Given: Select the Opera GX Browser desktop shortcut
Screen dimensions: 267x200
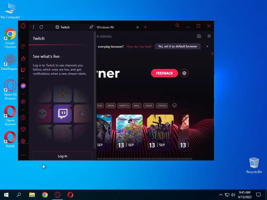Looking at the screenshot, I should [x=10, y=90].
